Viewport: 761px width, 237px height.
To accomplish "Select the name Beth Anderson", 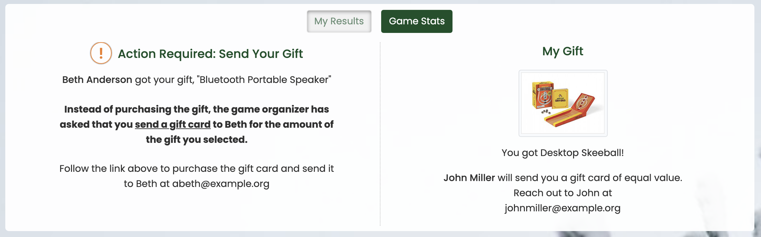I will 97,80.
